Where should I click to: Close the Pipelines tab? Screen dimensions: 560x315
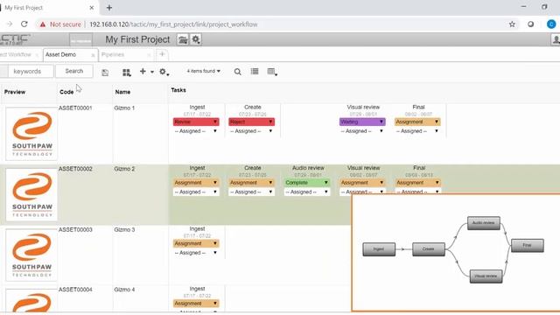click(149, 55)
